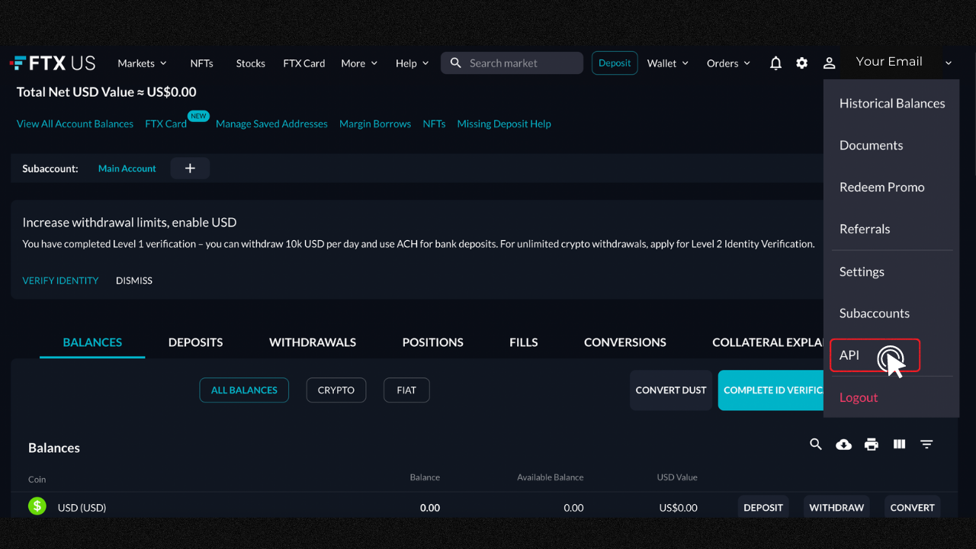Click the user profile icon
976x549 pixels.
(830, 63)
